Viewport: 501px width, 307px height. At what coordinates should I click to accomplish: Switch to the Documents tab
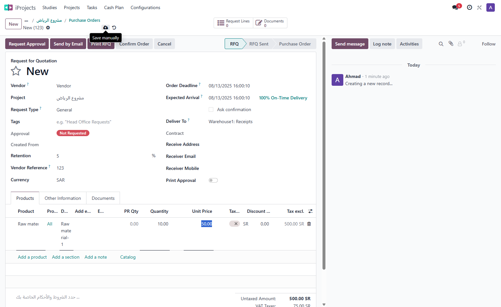pyautogui.click(x=103, y=198)
